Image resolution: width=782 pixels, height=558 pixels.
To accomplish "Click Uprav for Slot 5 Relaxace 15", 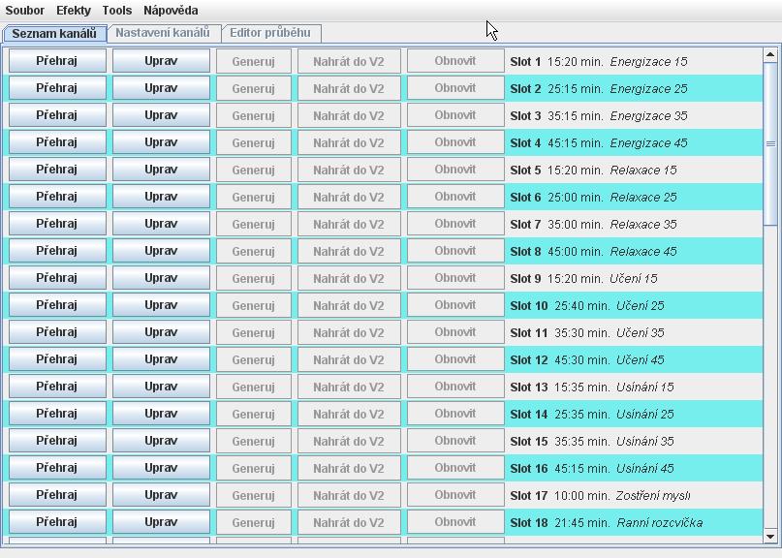I will coord(161,170).
